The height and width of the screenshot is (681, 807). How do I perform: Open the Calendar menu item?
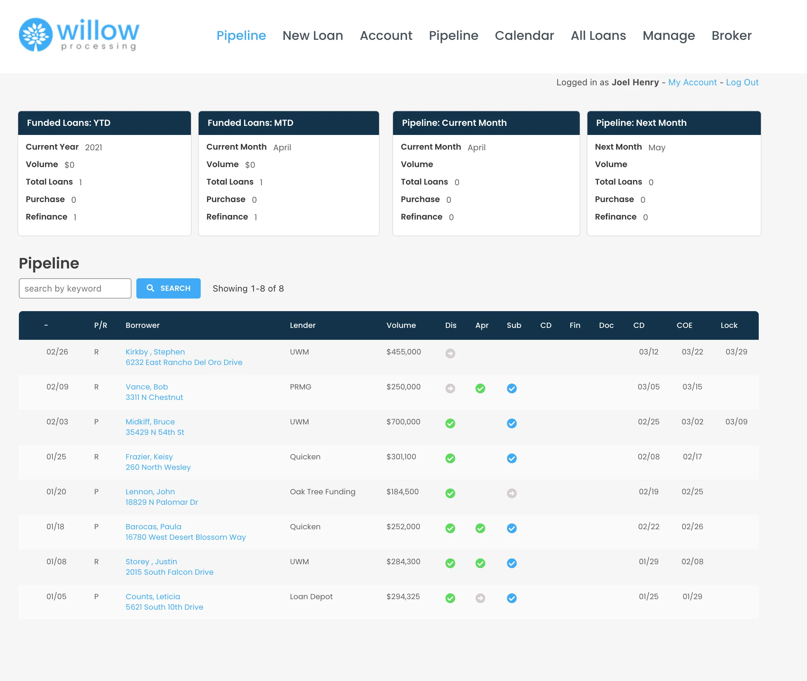[x=524, y=36]
